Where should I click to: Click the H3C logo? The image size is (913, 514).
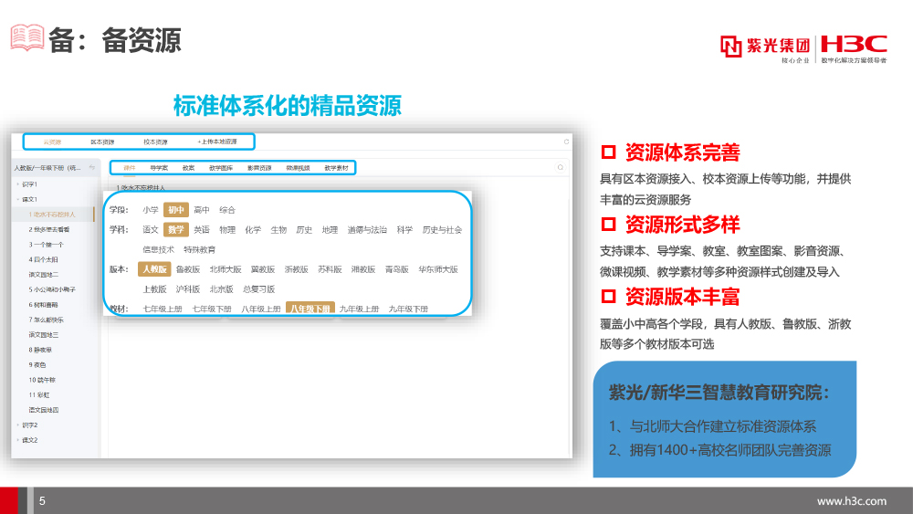pyautogui.click(x=854, y=44)
